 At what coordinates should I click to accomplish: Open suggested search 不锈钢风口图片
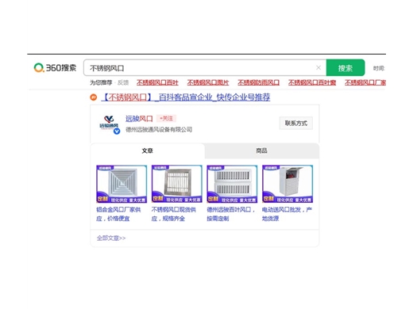208,82
